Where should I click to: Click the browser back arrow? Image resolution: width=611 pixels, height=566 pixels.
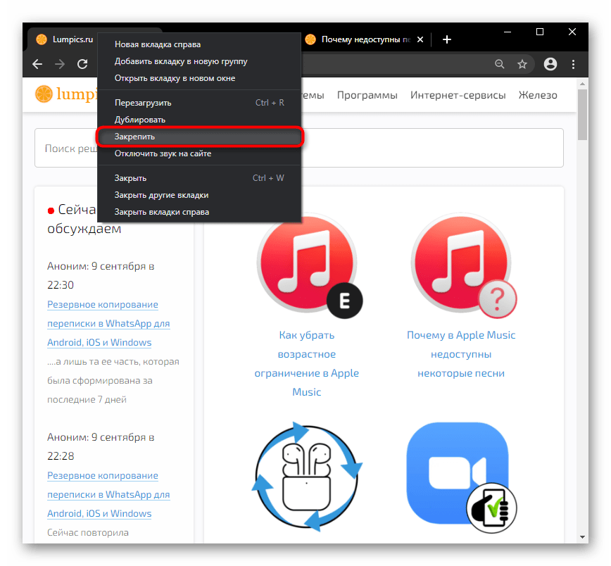[38, 64]
